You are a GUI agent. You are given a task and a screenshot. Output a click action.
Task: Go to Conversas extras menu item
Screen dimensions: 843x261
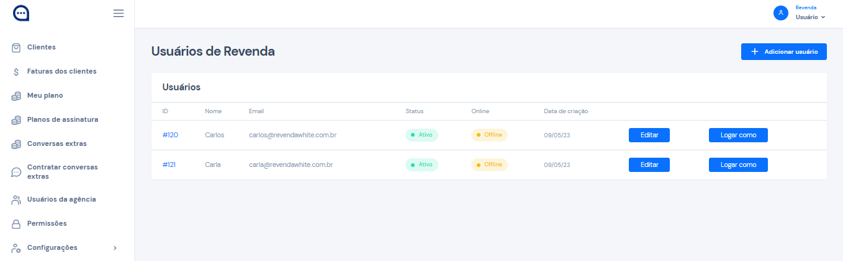click(56, 143)
